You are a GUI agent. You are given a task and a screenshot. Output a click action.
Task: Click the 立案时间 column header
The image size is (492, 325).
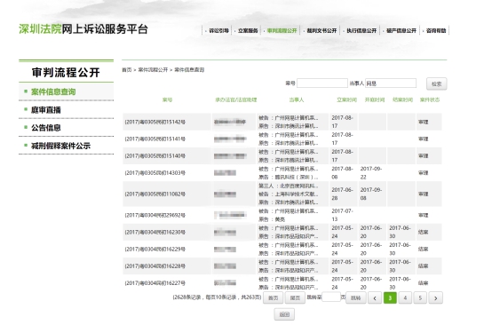pyautogui.click(x=346, y=99)
